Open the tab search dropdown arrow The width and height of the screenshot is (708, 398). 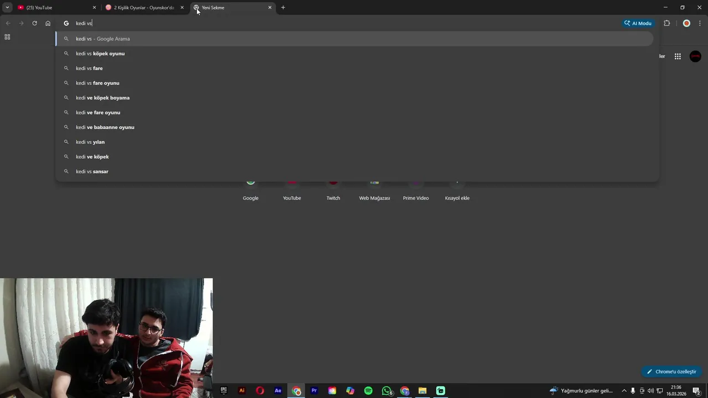tap(7, 8)
